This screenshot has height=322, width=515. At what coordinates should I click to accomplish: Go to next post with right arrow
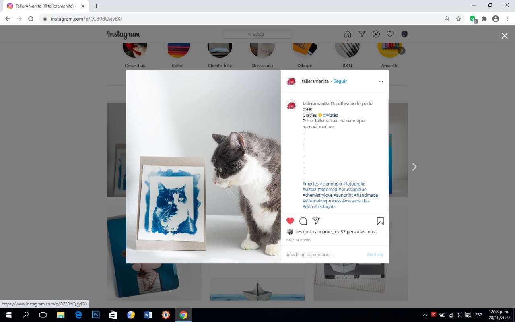tap(414, 167)
